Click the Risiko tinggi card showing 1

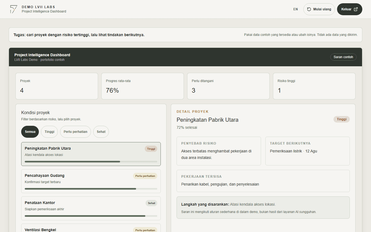pyautogui.click(x=314, y=86)
